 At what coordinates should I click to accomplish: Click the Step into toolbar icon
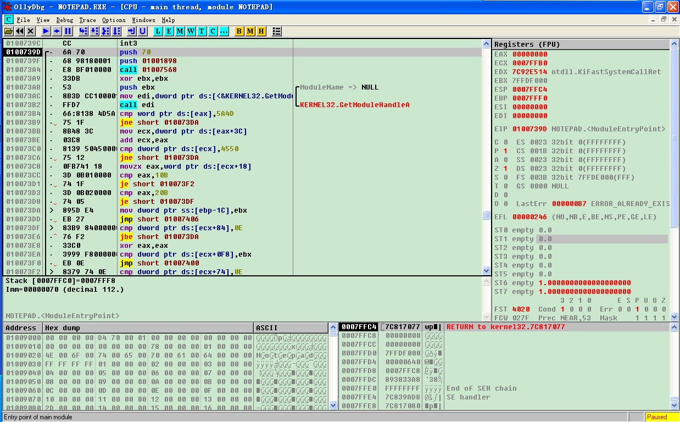[83, 31]
